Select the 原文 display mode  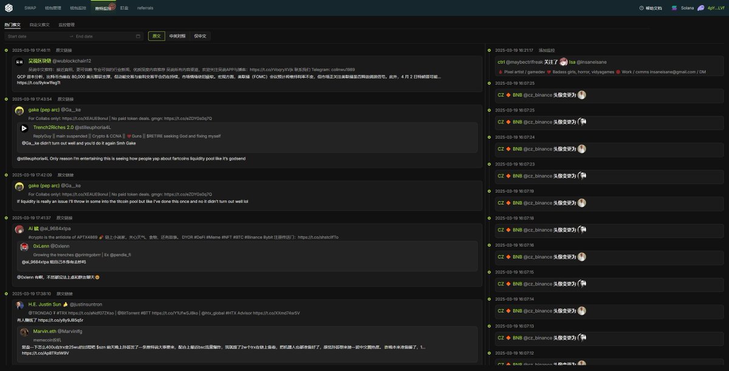pyautogui.click(x=157, y=36)
